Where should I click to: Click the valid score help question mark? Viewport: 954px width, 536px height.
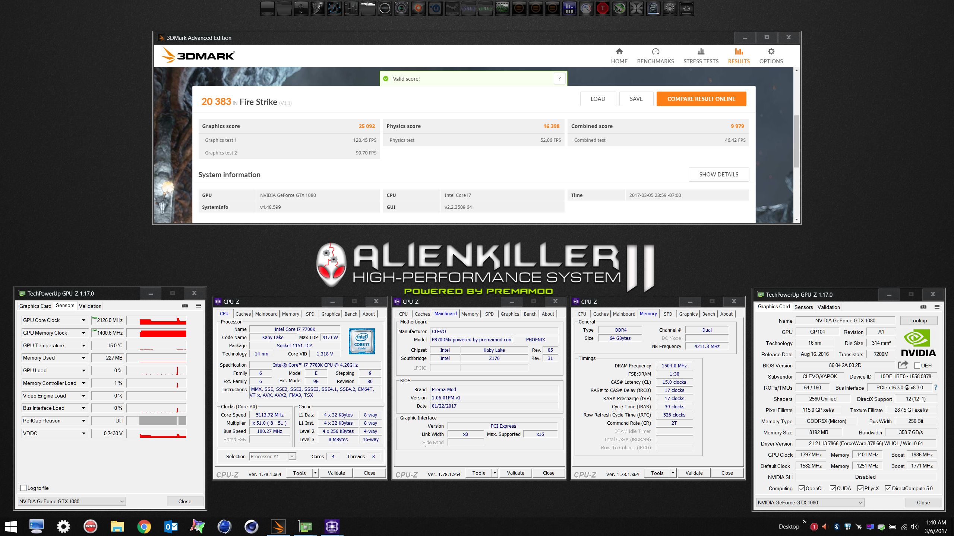(559, 79)
